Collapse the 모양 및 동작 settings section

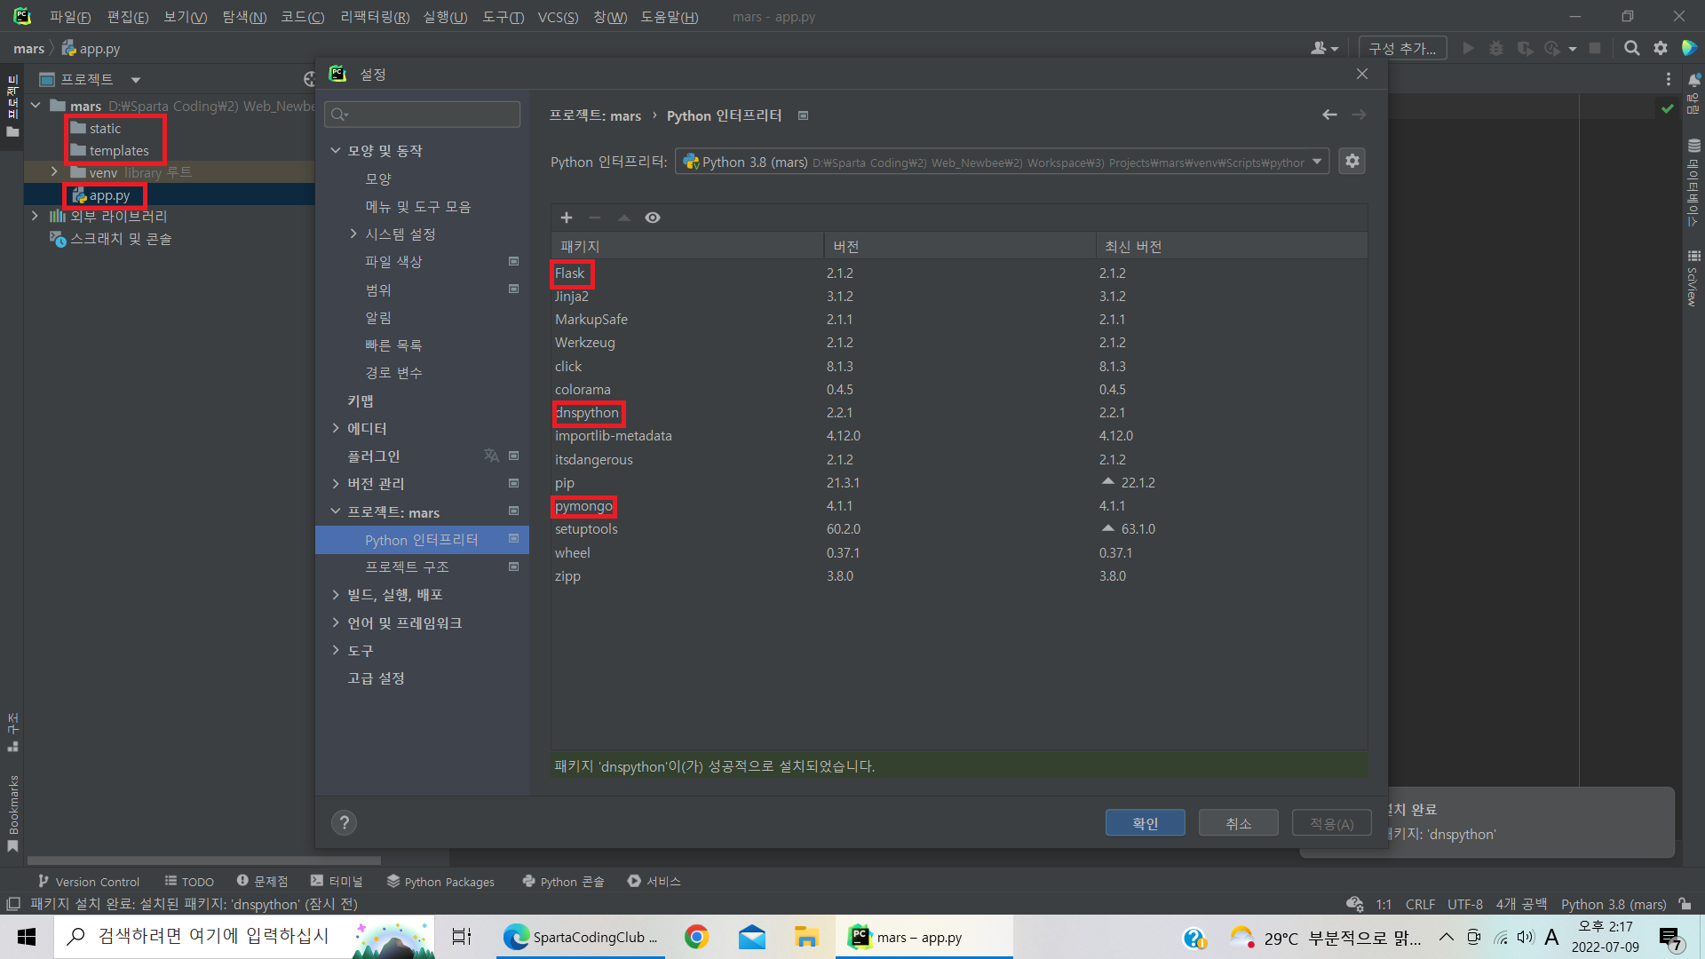(x=336, y=151)
